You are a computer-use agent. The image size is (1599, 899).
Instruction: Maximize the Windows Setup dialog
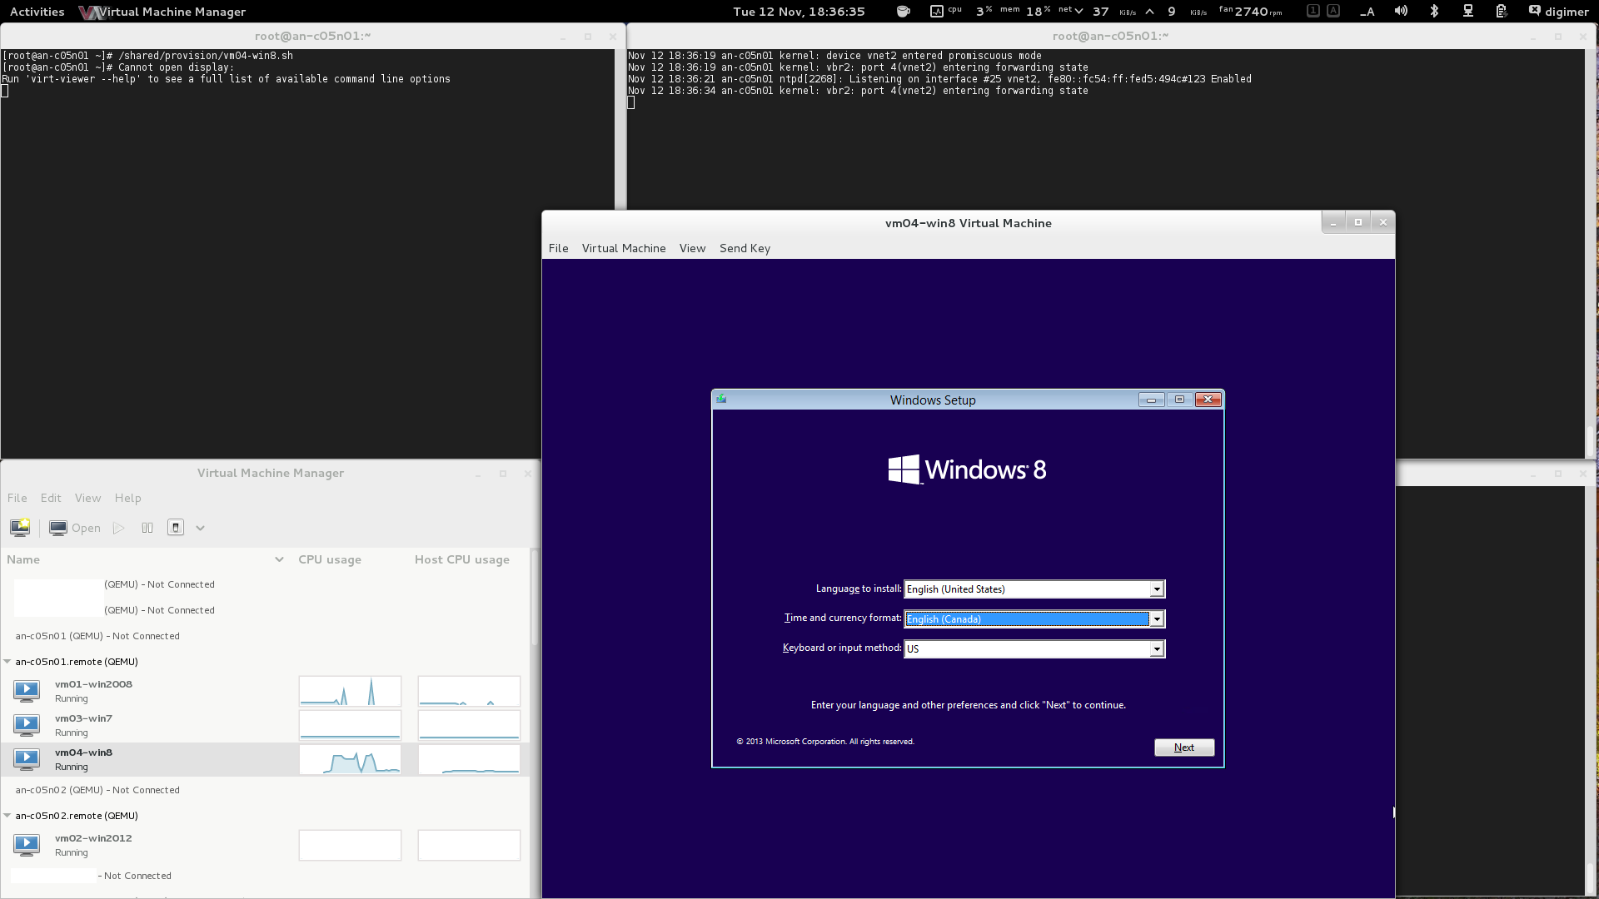1179,400
